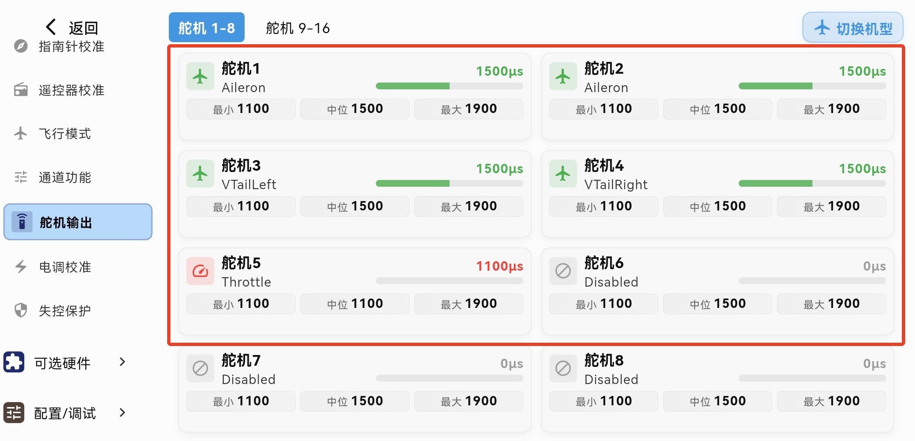915x441 pixels.
Task: Select the 舵机 1-8 tab
Action: coord(207,28)
